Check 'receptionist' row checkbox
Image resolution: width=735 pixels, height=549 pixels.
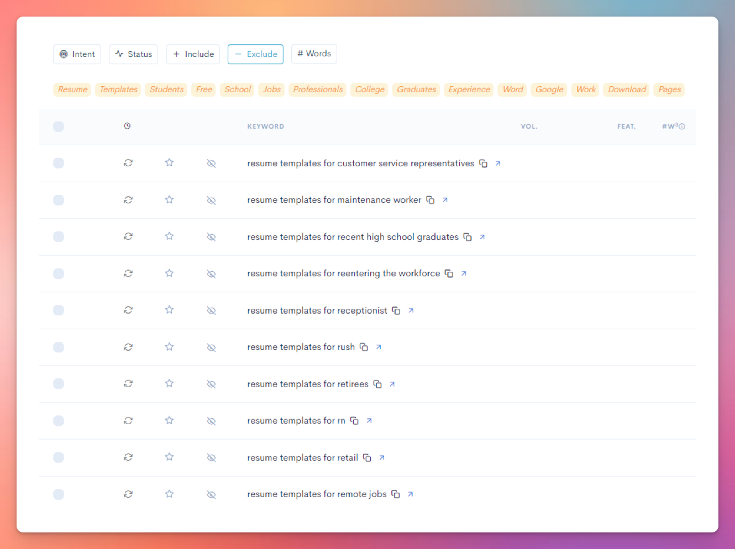[x=59, y=310]
